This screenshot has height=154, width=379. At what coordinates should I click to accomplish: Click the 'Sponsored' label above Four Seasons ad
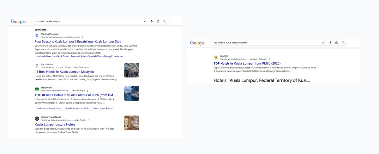click(x=40, y=30)
